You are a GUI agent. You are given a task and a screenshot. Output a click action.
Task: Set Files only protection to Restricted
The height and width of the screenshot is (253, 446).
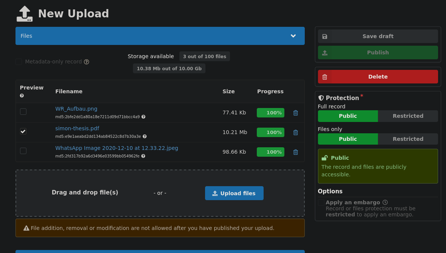click(408, 139)
